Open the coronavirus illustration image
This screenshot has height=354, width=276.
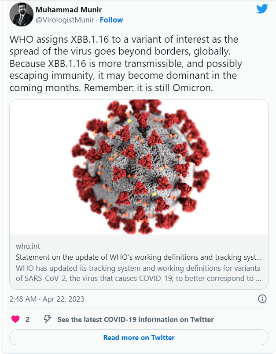coord(139,167)
